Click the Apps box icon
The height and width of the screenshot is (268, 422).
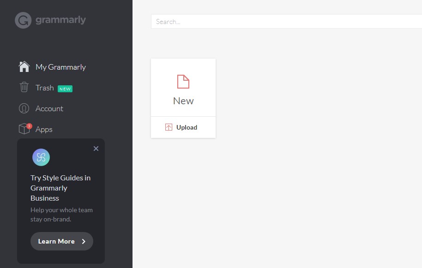(x=24, y=129)
